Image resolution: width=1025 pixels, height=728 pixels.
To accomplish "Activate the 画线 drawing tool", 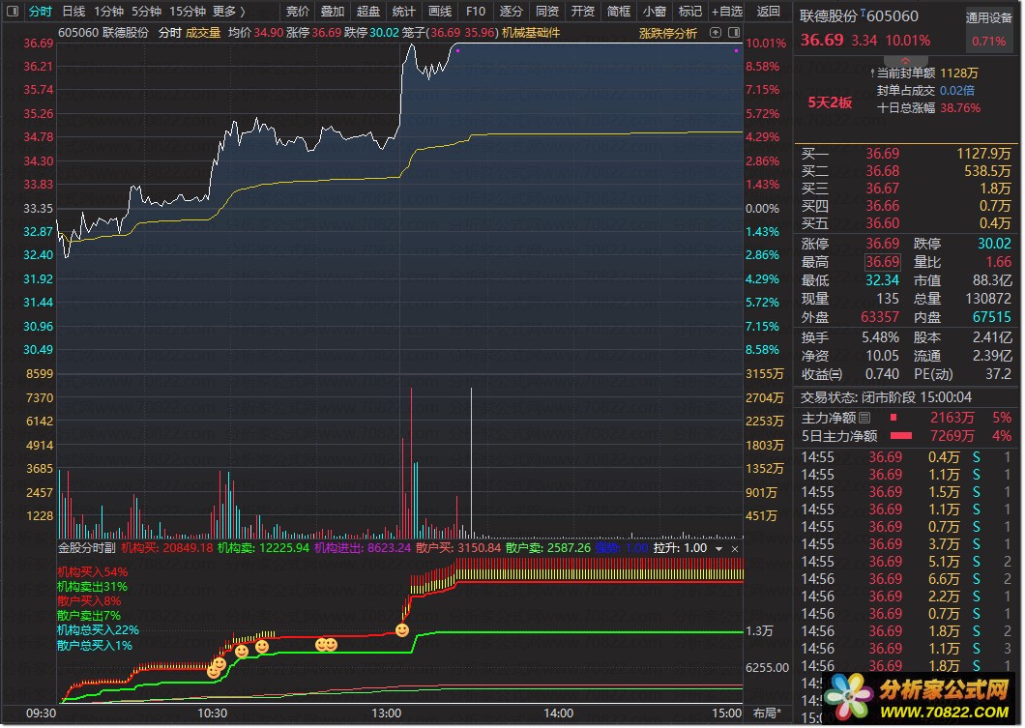I will (x=439, y=11).
